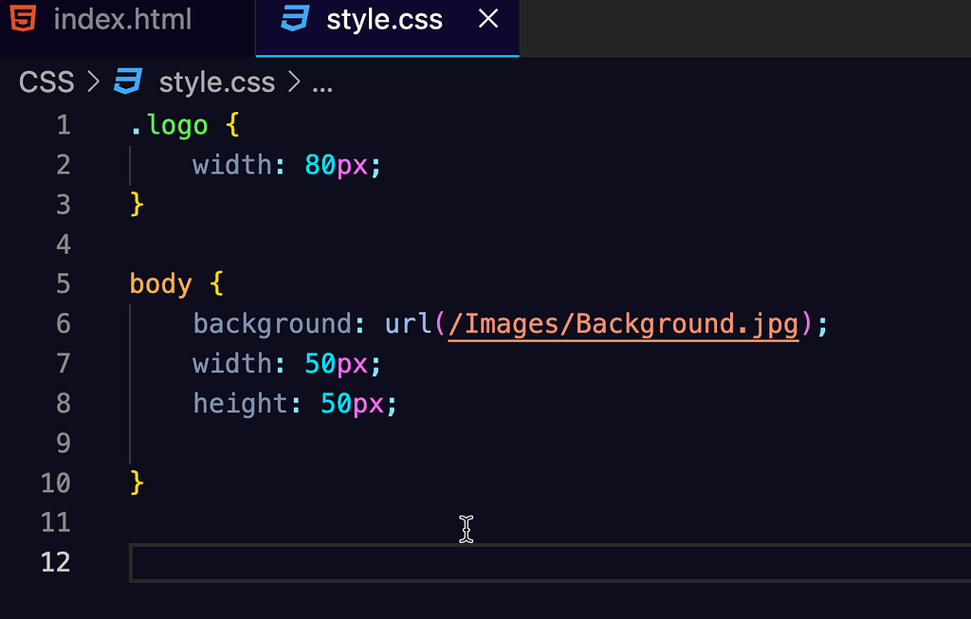
Task: Place cursor on empty line 12
Action: pos(284,562)
